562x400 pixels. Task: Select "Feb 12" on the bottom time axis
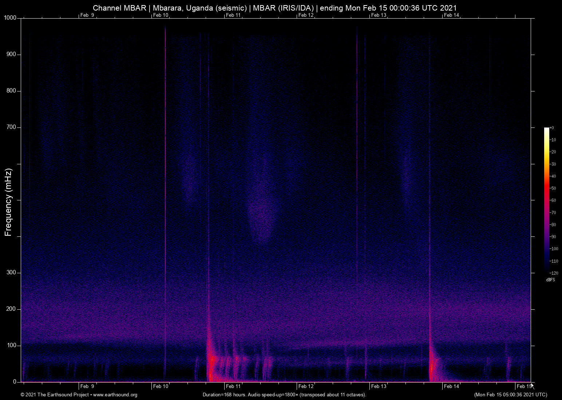tap(306, 386)
